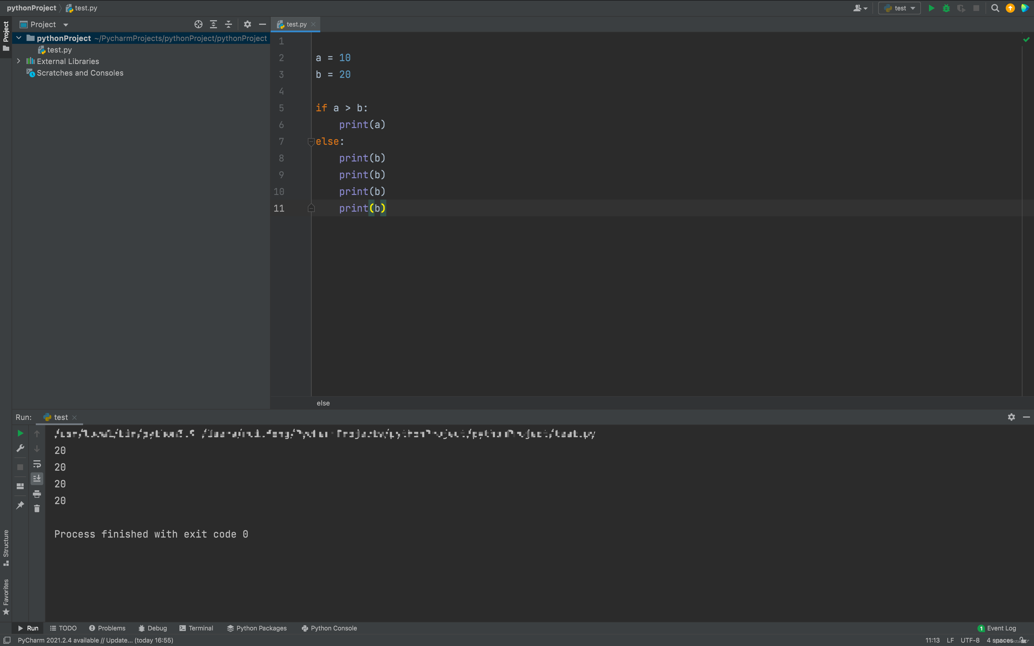Image resolution: width=1034 pixels, height=646 pixels.
Task: Click PyCharm 2021.2.4 available update message
Action: tap(95, 640)
